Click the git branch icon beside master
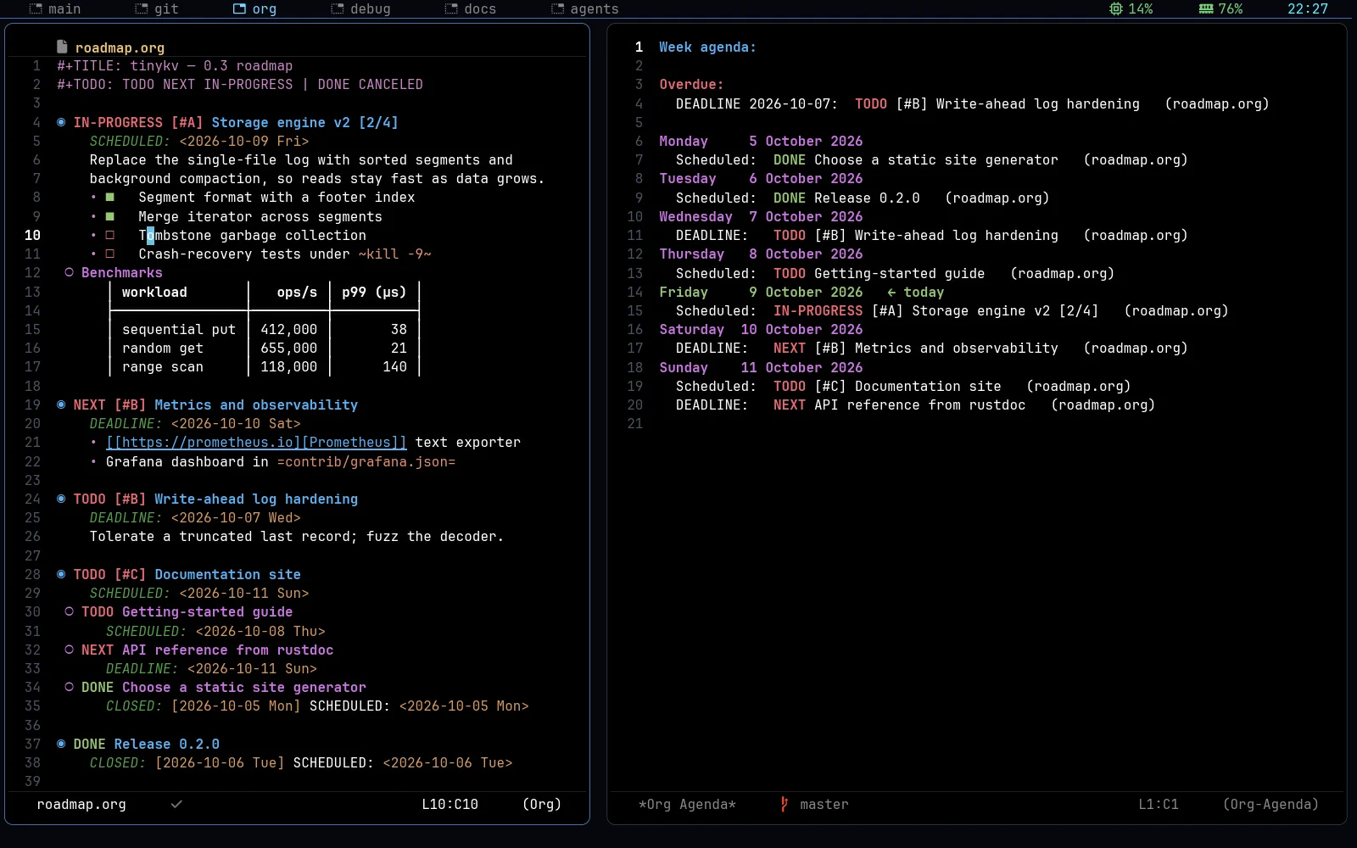 tap(785, 804)
